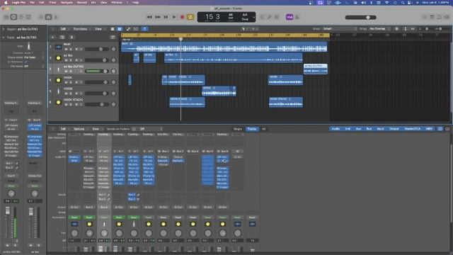453x255 pixels.
Task: Click the red Record button
Action: (x=183, y=17)
